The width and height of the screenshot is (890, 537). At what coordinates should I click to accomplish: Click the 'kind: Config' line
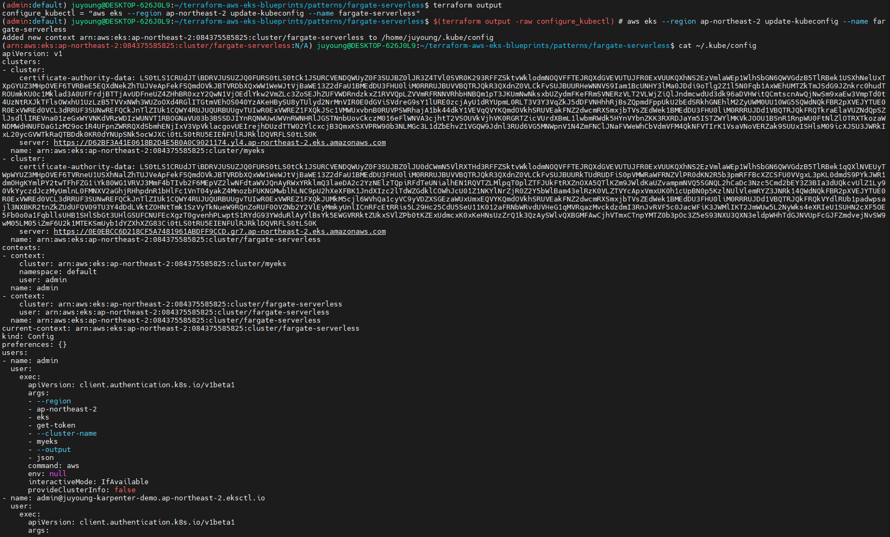coord(28,337)
